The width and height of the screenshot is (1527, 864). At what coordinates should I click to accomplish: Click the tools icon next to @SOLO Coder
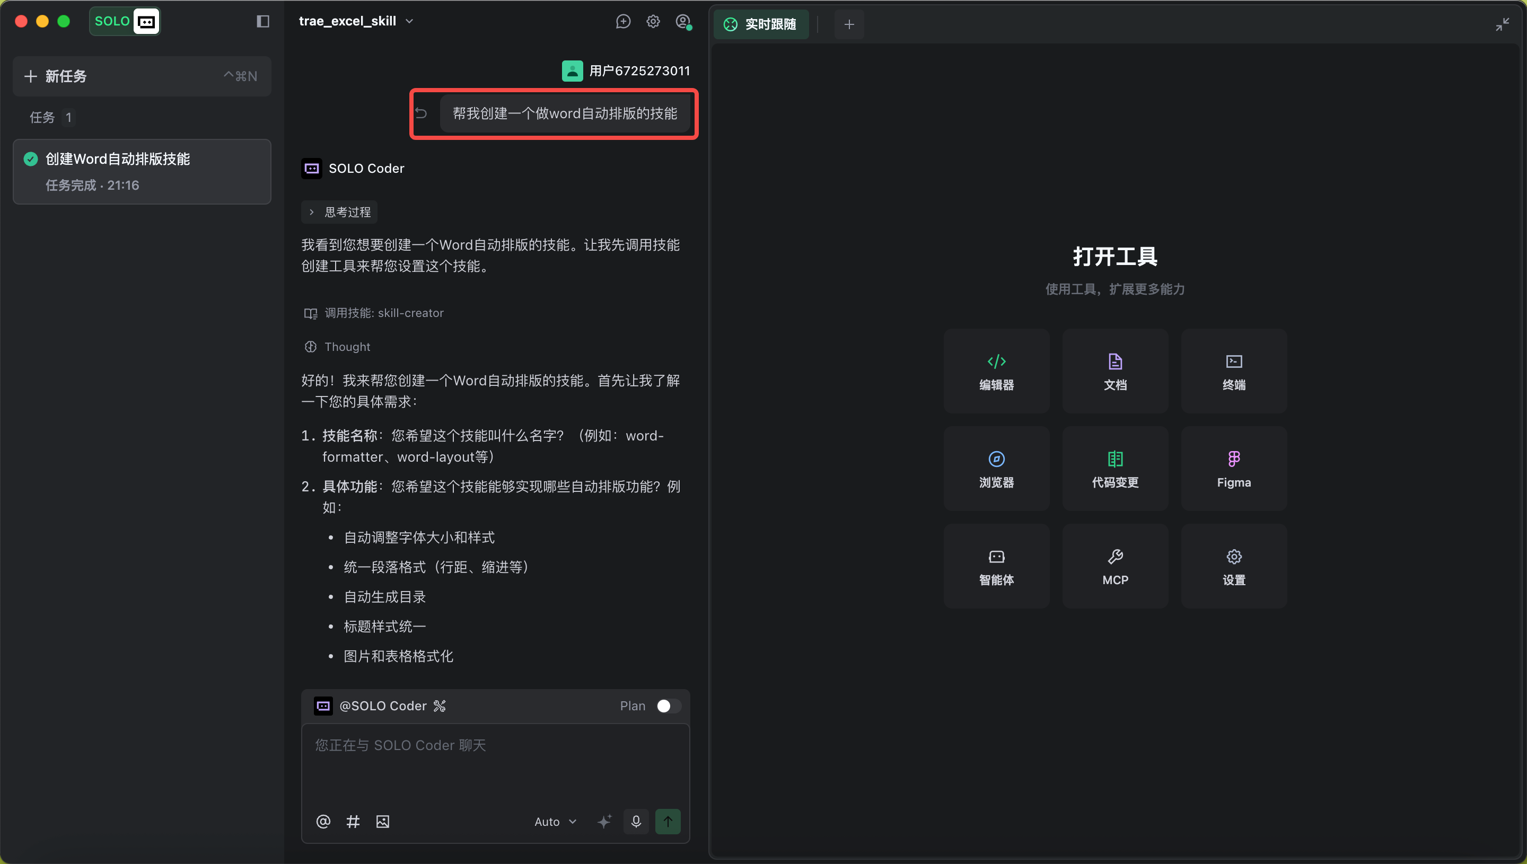439,706
